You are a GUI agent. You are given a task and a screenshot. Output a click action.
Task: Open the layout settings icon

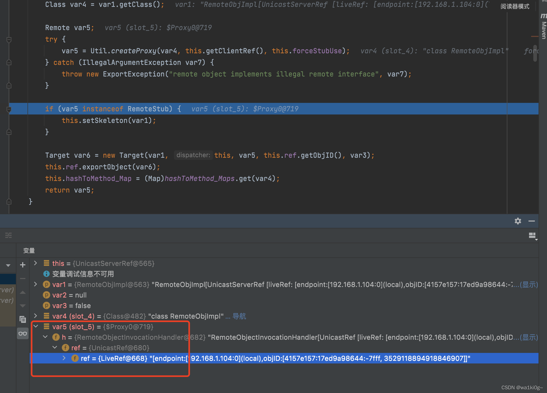tap(533, 236)
